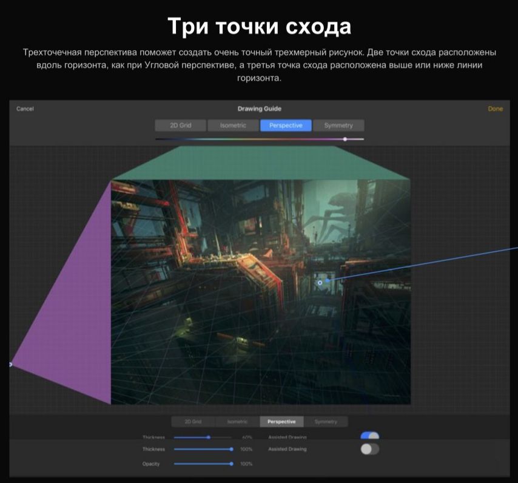Image resolution: width=518 pixels, height=483 pixels.
Task: Click the cyberpunk city artwork canvas
Action: click(261, 292)
